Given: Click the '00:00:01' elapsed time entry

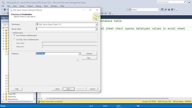Looking at the screenshot, I should (188, 101).
